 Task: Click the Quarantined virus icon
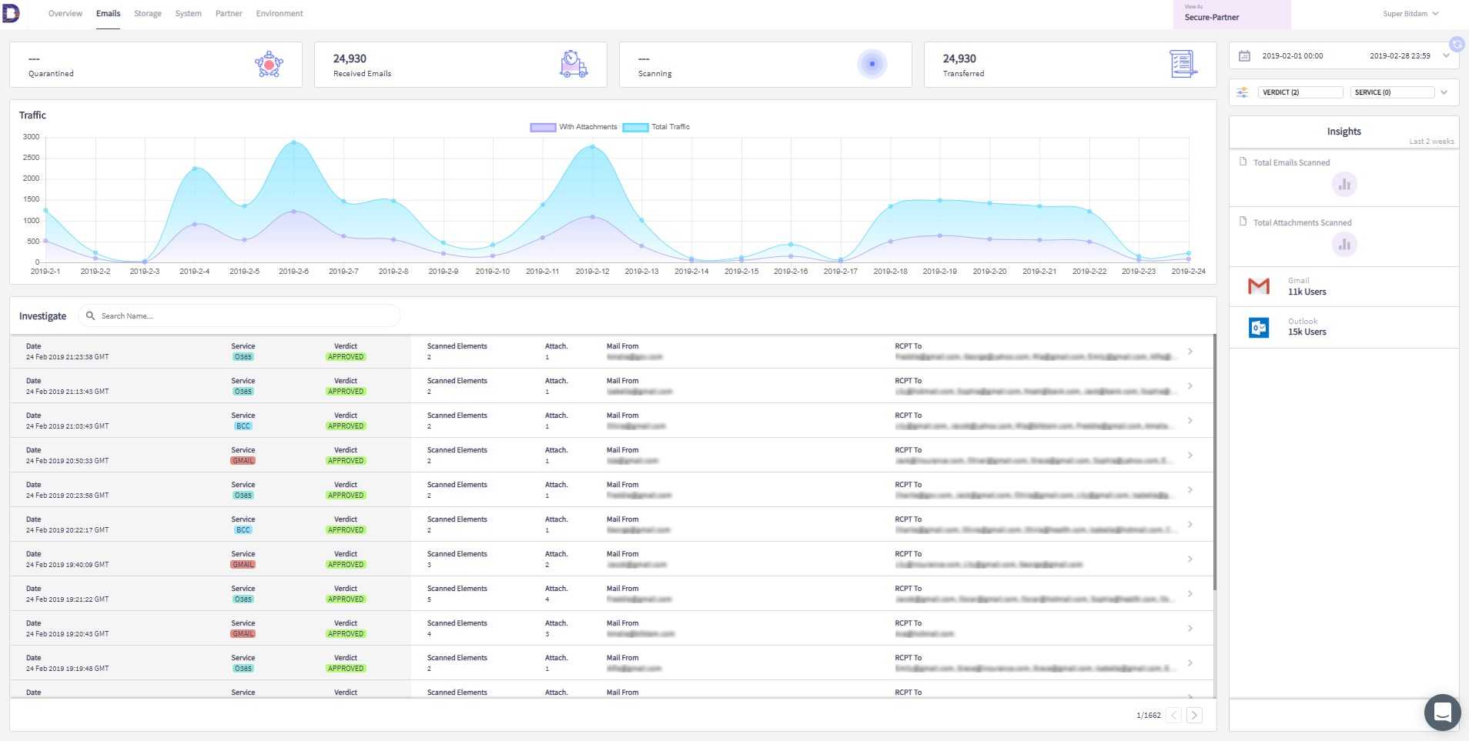(x=269, y=65)
